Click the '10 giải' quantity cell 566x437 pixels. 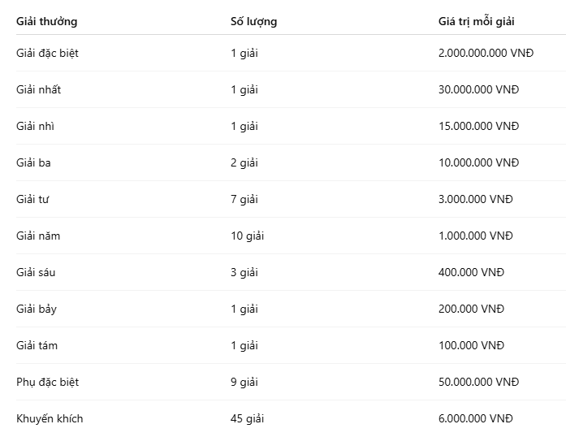coord(247,236)
